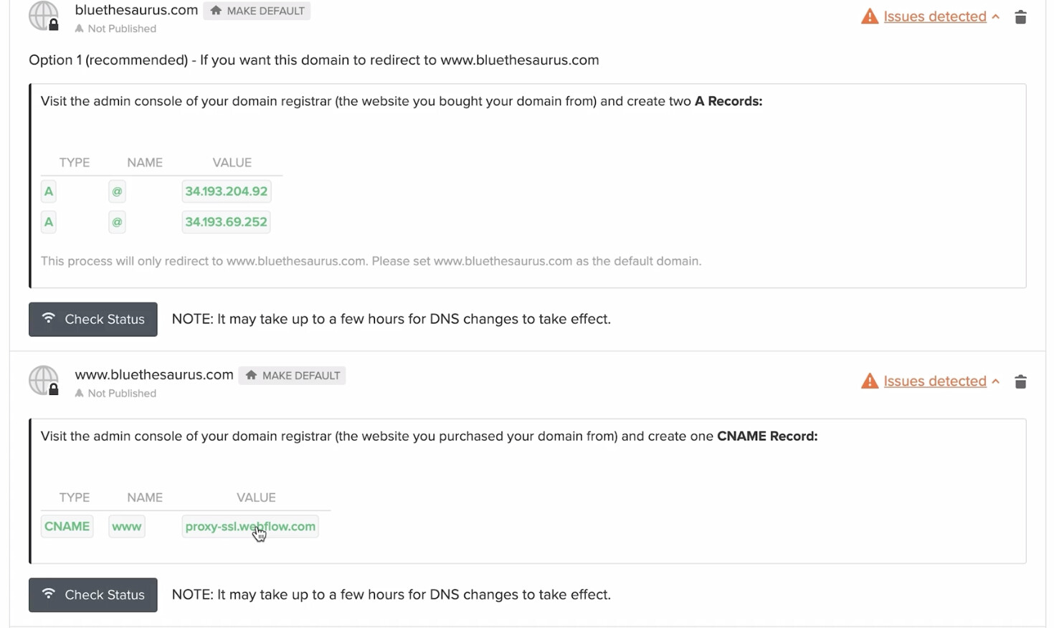Screen dimensions: 1054x628
Task: Collapse Issues detected for bluethesaurus.com
Action: click(934, 16)
